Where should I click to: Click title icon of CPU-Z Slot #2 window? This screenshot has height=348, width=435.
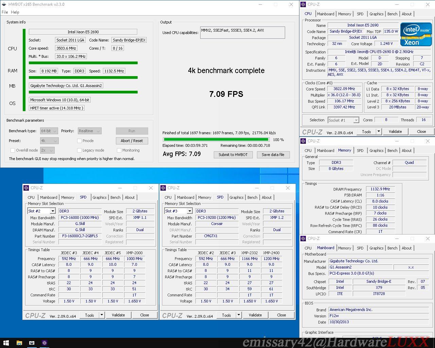click(26, 188)
